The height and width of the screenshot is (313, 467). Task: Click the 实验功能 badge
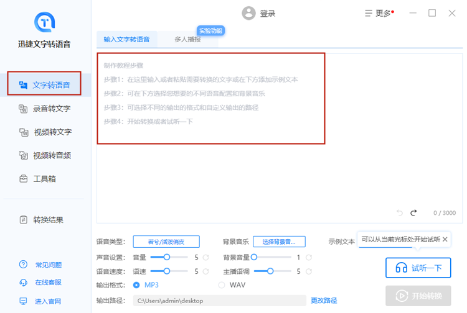[210, 30]
